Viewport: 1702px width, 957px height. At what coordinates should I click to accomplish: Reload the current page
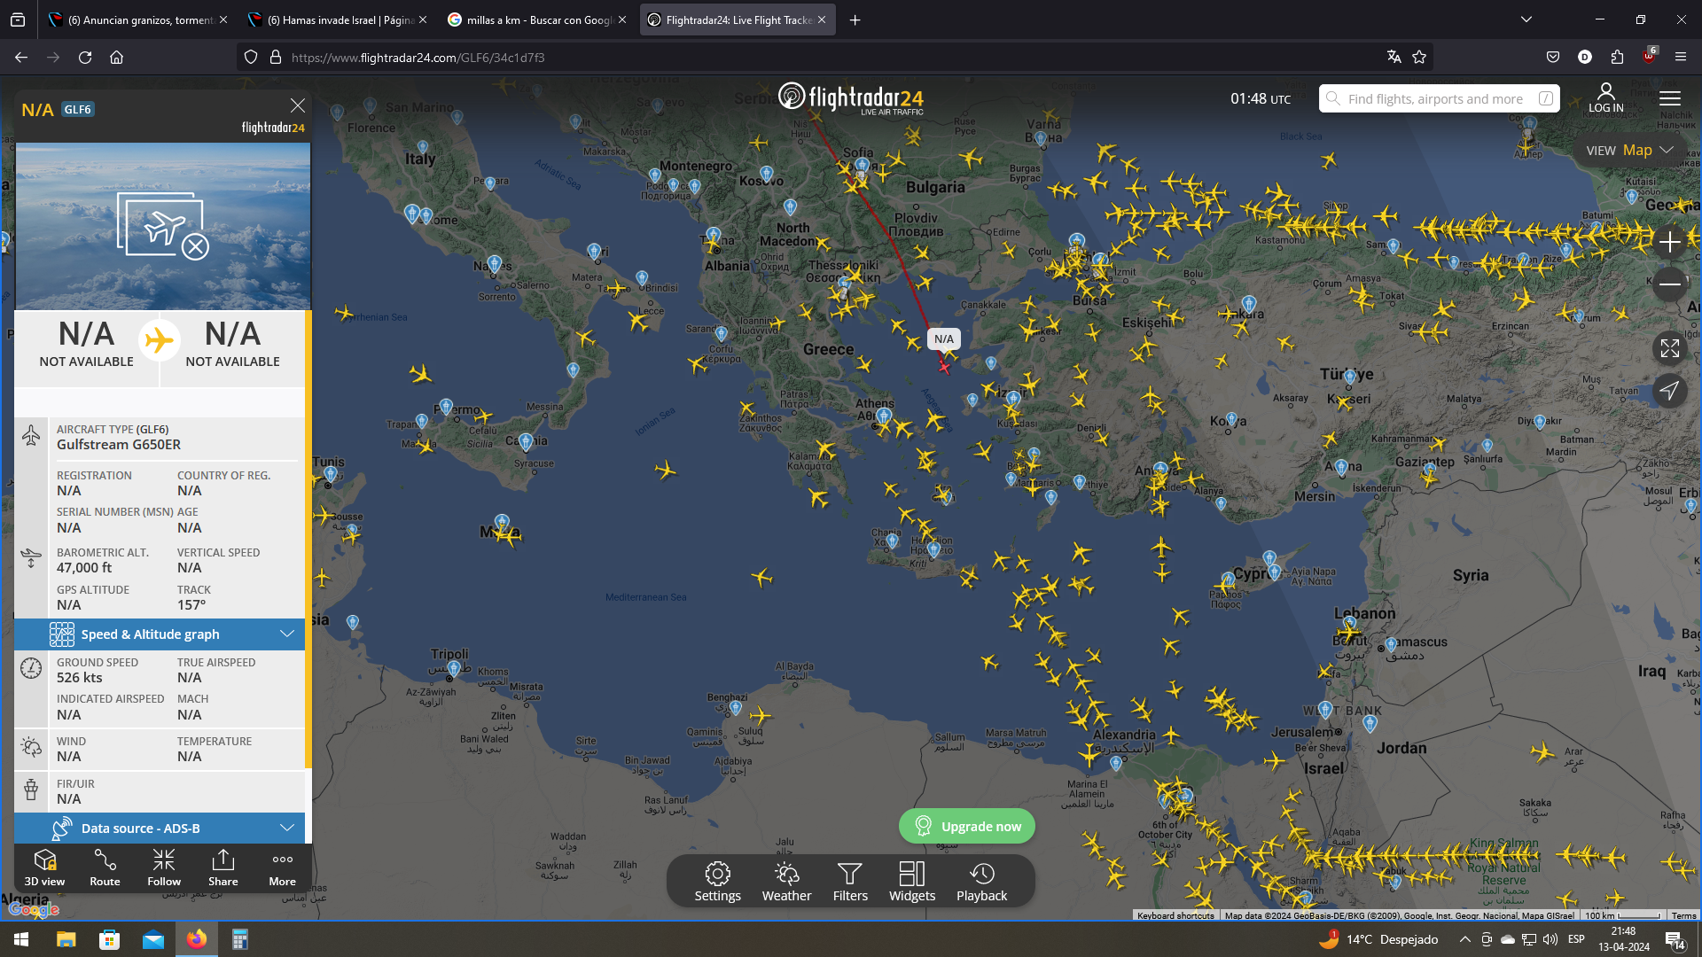coord(85,58)
